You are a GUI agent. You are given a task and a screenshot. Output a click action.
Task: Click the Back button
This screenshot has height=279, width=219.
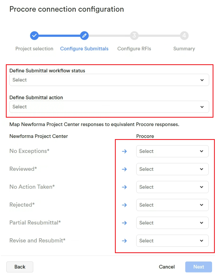(20, 267)
